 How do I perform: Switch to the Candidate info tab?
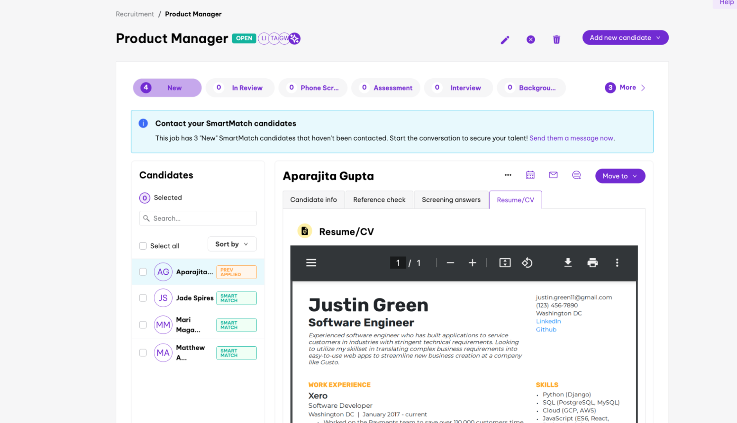(313, 200)
